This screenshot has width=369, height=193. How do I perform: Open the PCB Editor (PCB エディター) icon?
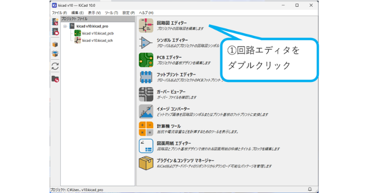coord(146,60)
